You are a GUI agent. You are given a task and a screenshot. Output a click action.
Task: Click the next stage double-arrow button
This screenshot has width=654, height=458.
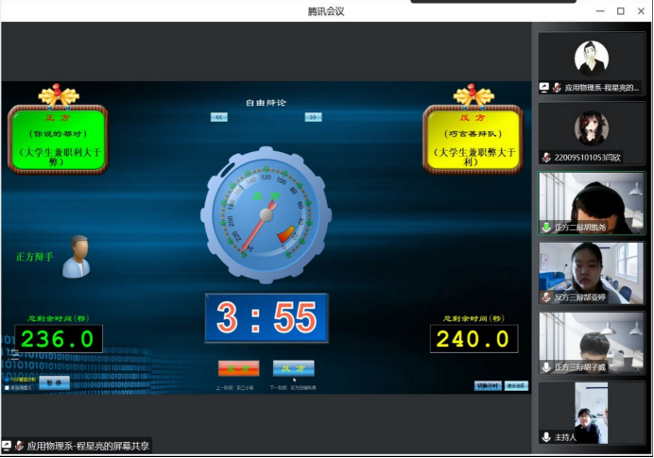click(313, 117)
